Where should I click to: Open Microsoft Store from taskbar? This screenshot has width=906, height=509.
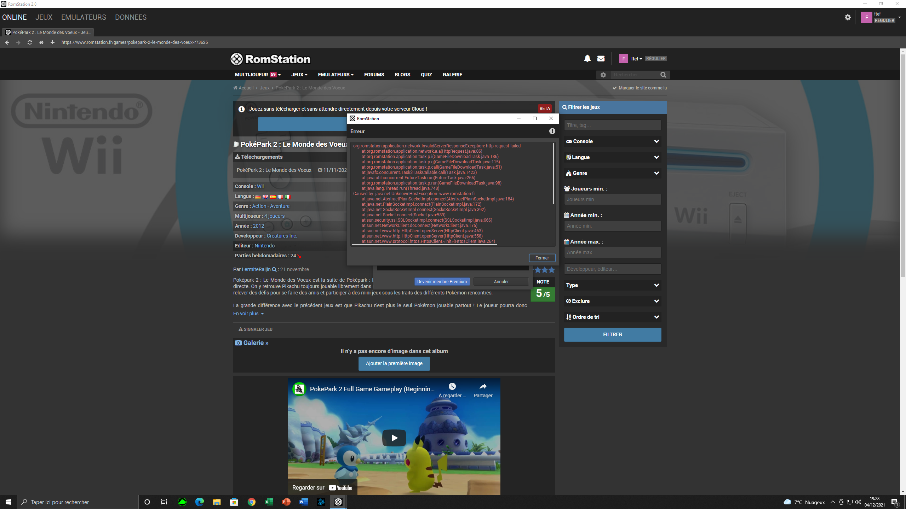pyautogui.click(x=234, y=502)
